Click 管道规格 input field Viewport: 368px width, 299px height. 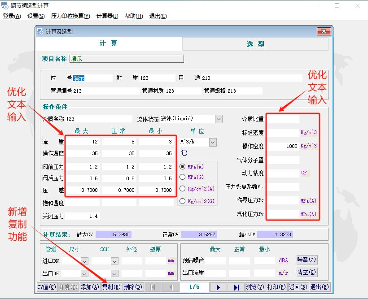point(245,91)
